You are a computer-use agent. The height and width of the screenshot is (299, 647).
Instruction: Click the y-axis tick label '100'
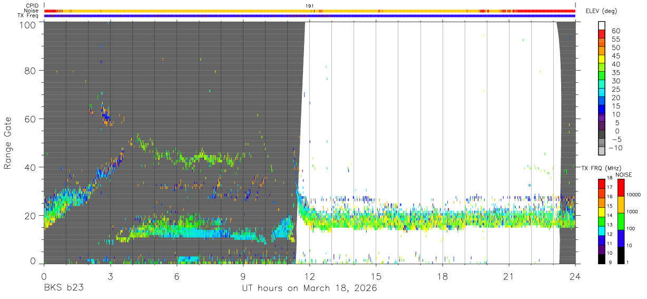pos(26,24)
